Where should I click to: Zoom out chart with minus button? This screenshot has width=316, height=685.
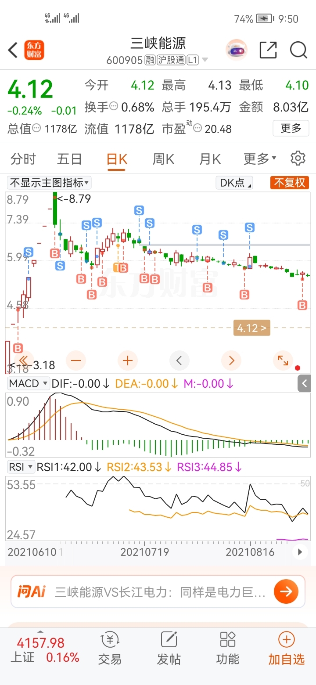(76, 361)
